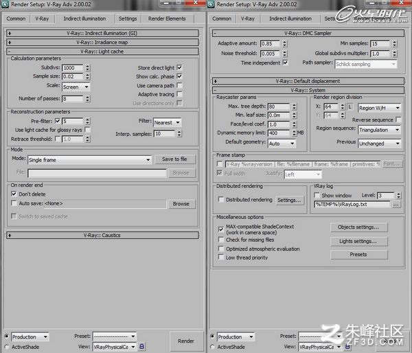Screen dimensions: 412x353
Task: Enable Auto save checkbox
Action: tap(14, 203)
